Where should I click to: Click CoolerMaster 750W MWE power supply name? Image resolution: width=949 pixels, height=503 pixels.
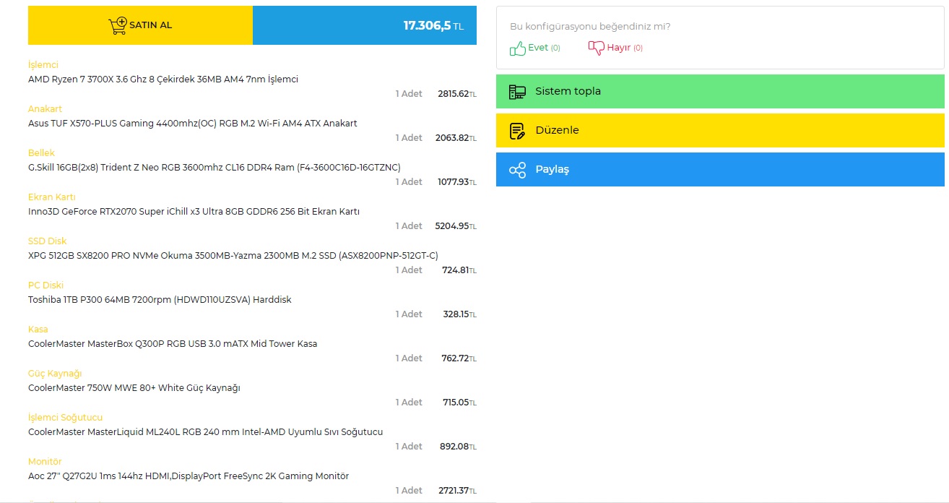[x=134, y=387]
